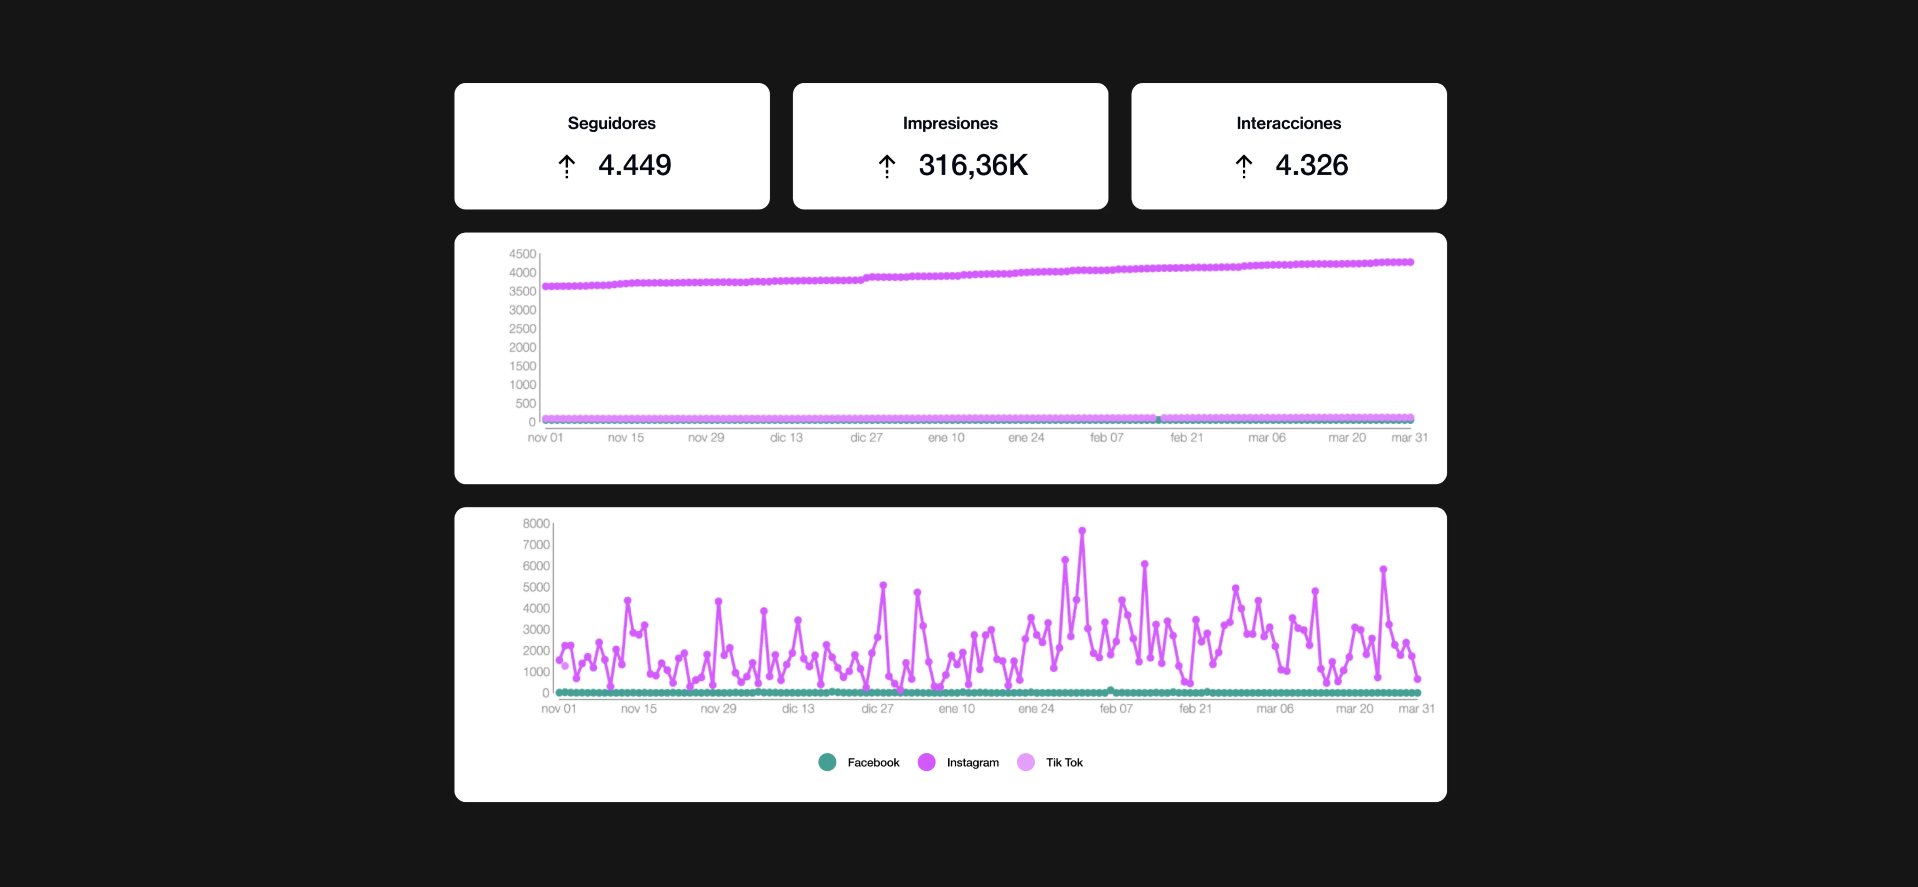Click the 5000 axis label in impressions chart
This screenshot has height=887, width=1918.
(535, 587)
